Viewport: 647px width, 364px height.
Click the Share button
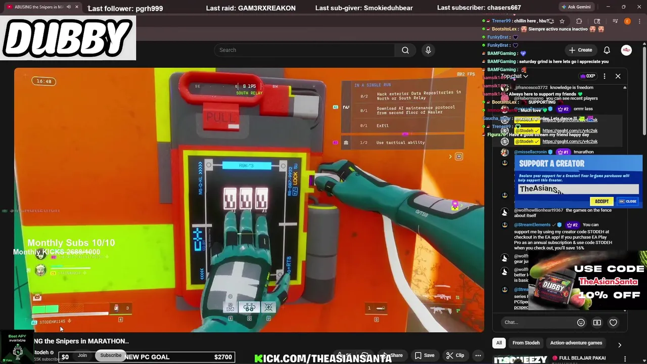pos(394,355)
